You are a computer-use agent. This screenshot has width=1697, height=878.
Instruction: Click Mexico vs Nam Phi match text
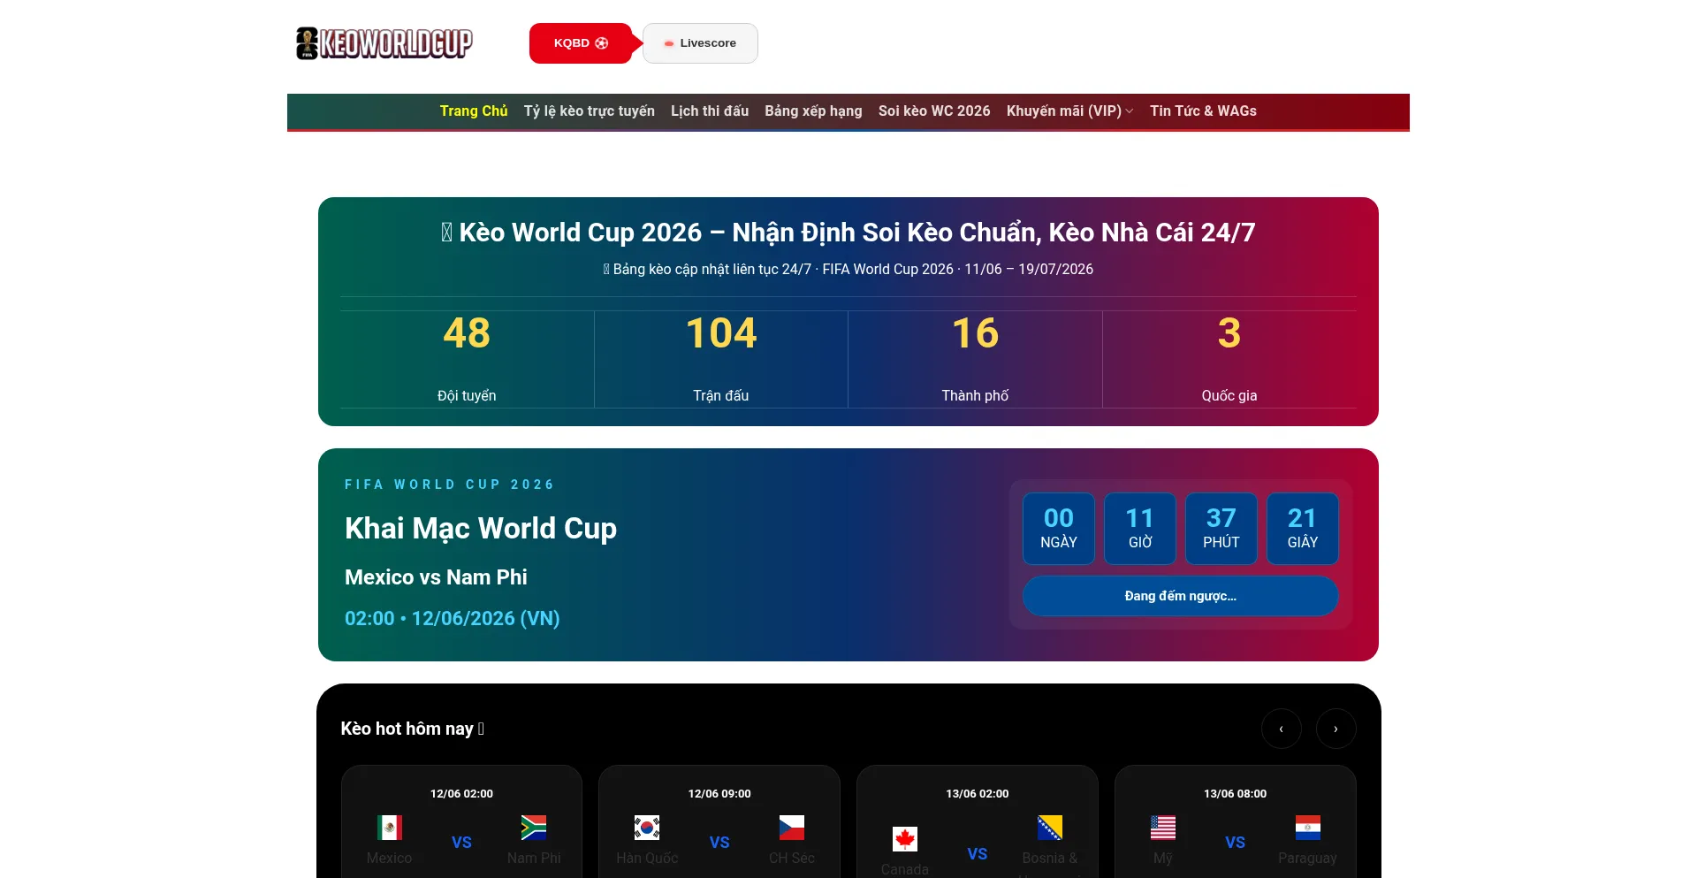(436, 577)
